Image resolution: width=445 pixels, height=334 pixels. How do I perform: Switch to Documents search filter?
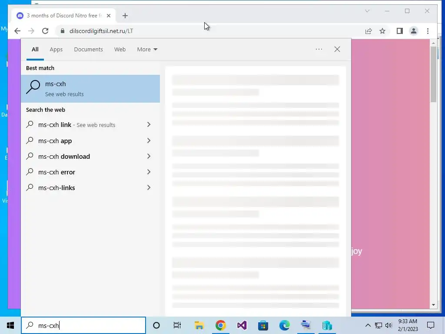[x=88, y=50]
